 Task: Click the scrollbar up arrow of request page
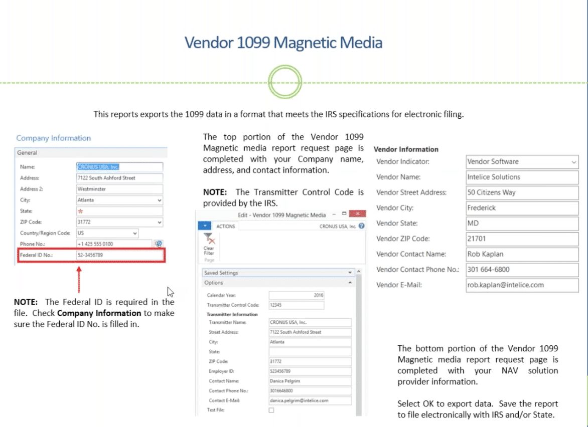[x=359, y=271]
